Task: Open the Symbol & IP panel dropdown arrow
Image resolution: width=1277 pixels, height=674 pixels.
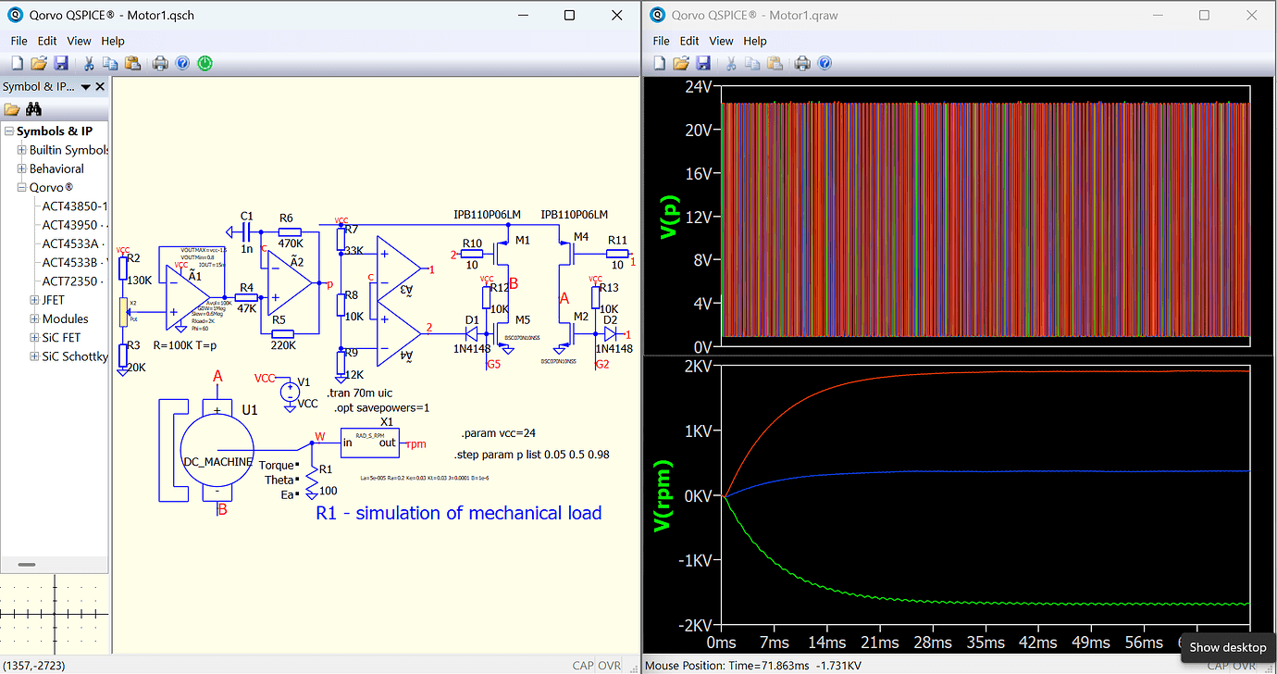Action: [85, 86]
